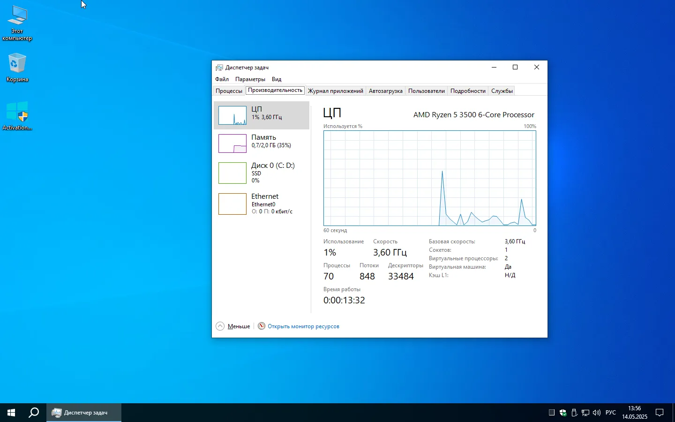Click the Открыть монитор ресурсов link
Image resolution: width=675 pixels, height=422 pixels.
pyautogui.click(x=303, y=326)
